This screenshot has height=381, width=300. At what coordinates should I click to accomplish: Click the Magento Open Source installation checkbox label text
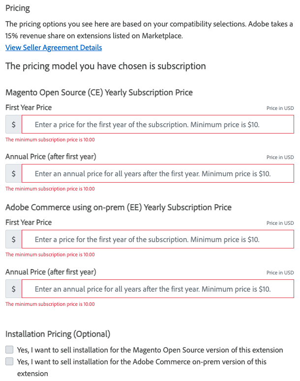coord(150,350)
